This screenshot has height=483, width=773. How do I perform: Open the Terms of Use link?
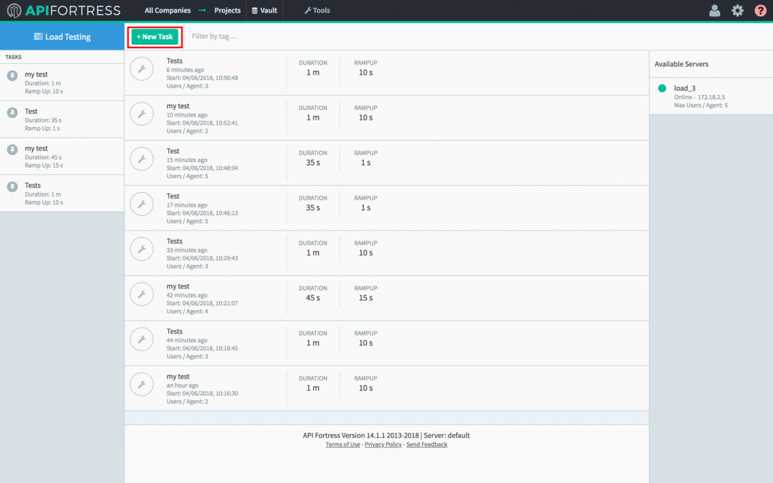pyautogui.click(x=343, y=444)
